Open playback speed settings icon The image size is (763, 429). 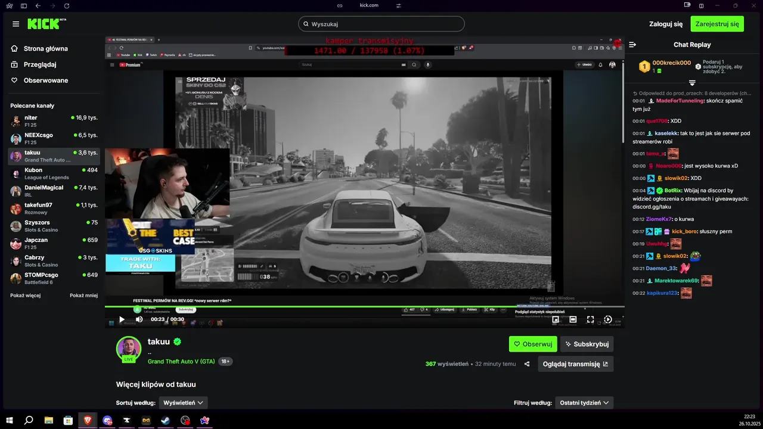[x=607, y=319]
